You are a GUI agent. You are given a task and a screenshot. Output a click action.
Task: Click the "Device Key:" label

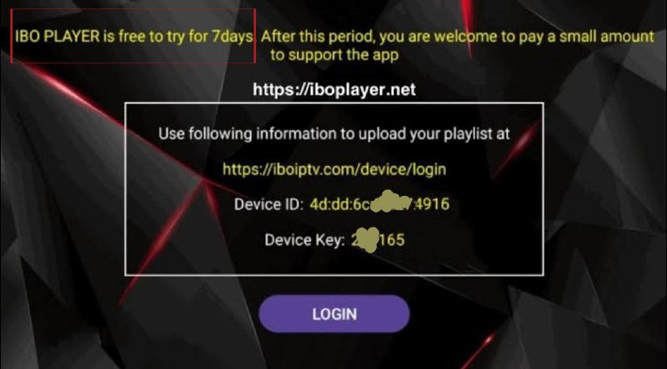point(304,240)
